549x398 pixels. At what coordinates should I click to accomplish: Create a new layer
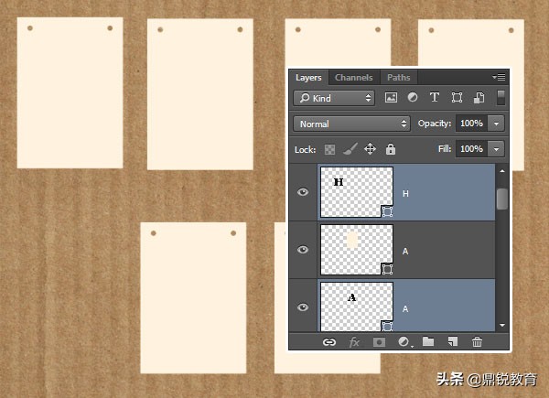[452, 341]
